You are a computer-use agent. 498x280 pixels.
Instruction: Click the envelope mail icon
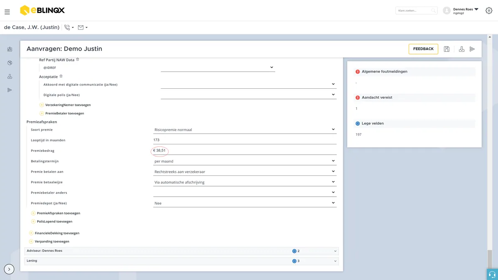pos(81,27)
